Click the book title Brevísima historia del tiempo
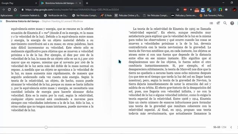This screenshot has width=238, height=134. [x=22, y=21]
